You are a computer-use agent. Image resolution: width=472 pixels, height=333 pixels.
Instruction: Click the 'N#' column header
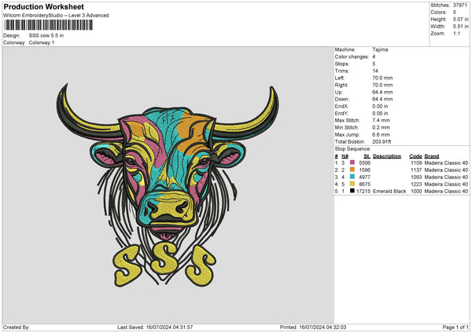[x=345, y=156]
